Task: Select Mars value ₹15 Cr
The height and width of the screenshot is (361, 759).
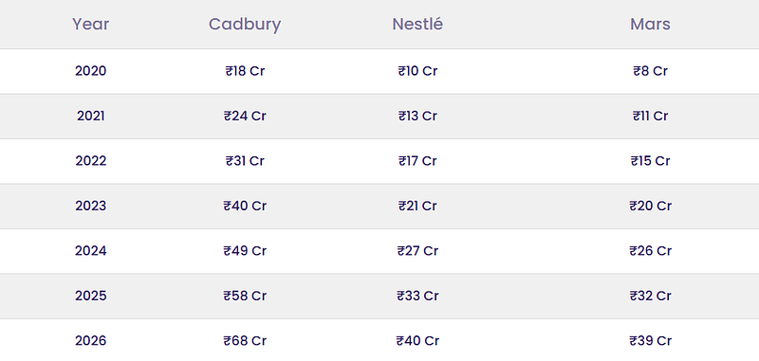Action: point(650,161)
